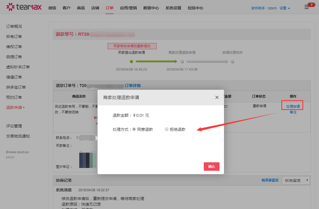Close the refund processing dialog
The image size is (319, 209).
[217, 97]
